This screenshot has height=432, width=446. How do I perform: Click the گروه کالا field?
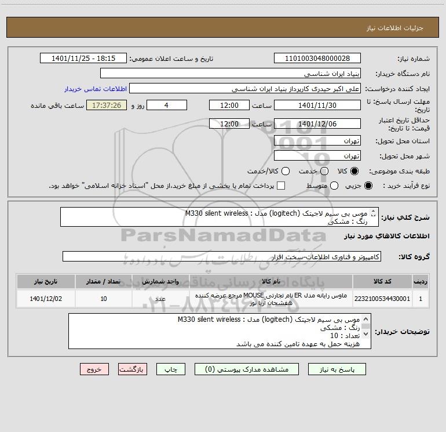(222, 256)
